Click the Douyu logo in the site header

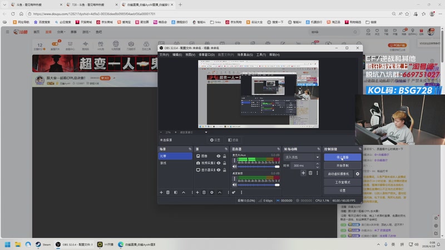[21, 32]
